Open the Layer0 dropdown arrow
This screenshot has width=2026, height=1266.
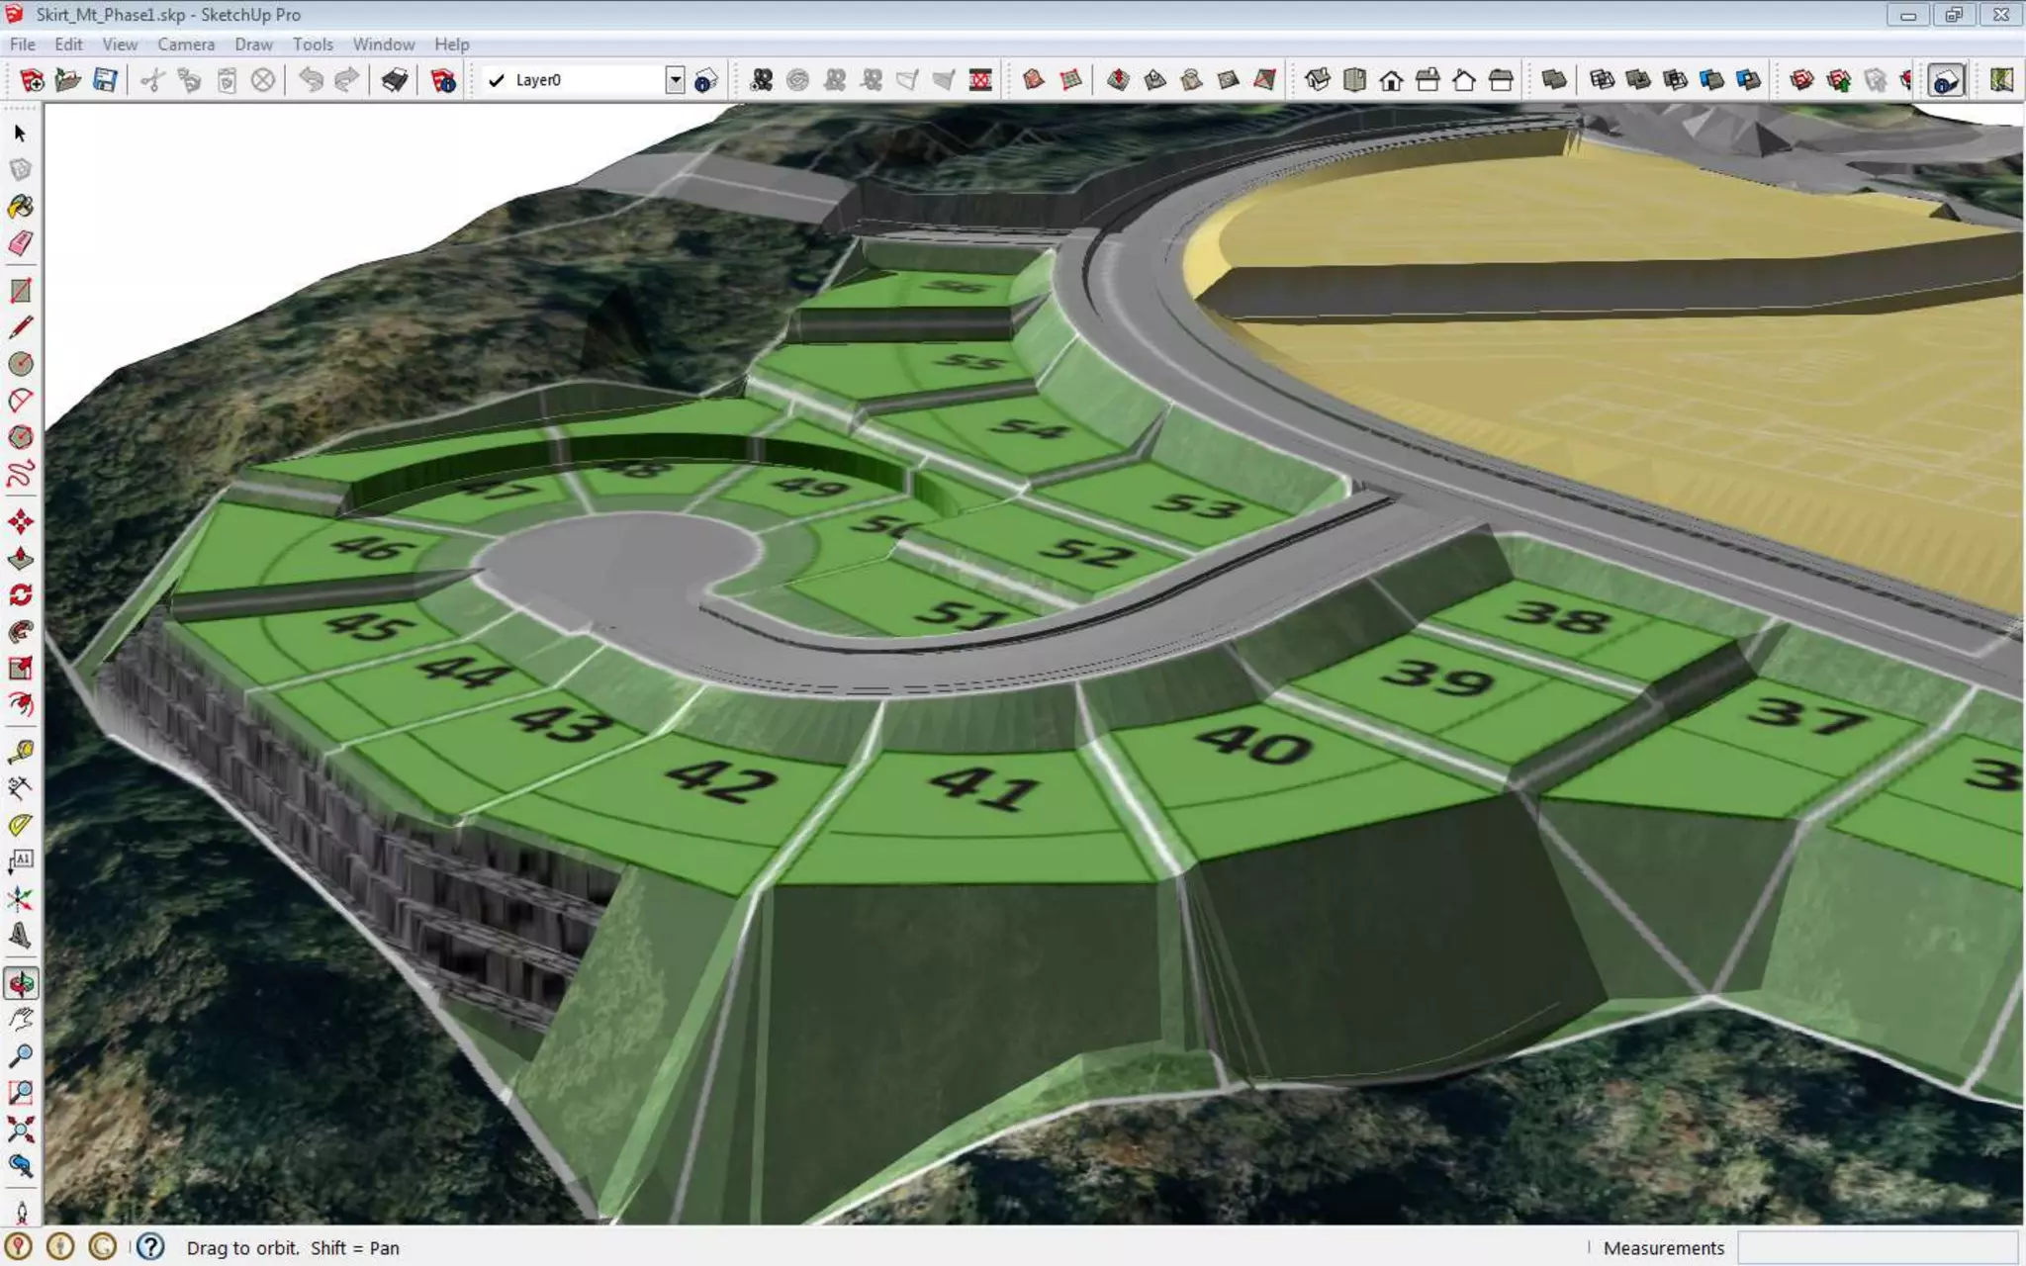pyautogui.click(x=675, y=80)
